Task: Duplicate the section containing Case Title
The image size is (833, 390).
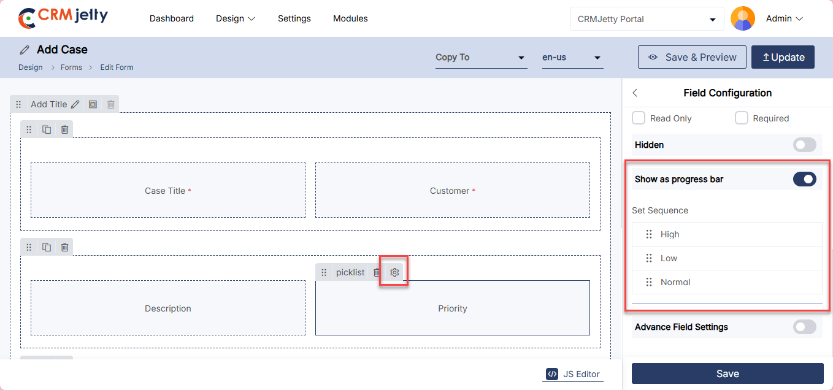Action: [47, 129]
